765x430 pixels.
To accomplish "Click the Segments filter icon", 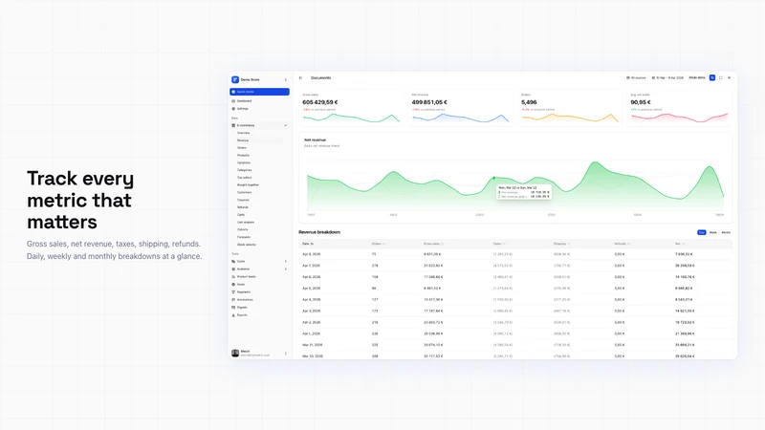I will pos(233,292).
